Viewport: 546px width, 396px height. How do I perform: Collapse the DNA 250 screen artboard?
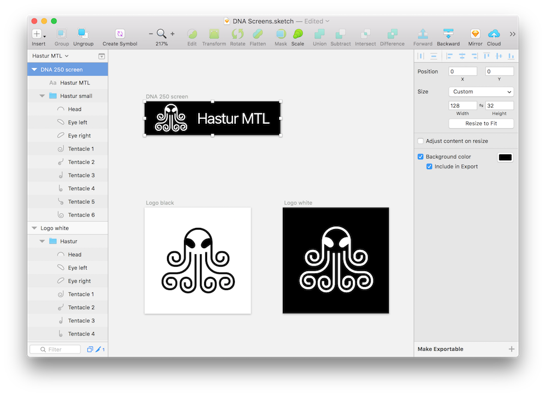click(34, 70)
